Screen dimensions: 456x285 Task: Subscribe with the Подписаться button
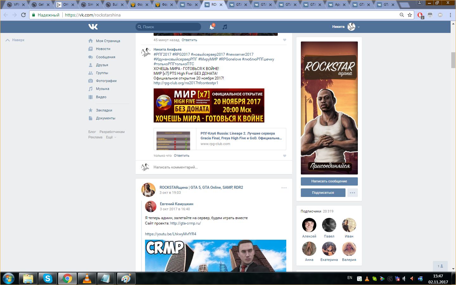pos(323,193)
